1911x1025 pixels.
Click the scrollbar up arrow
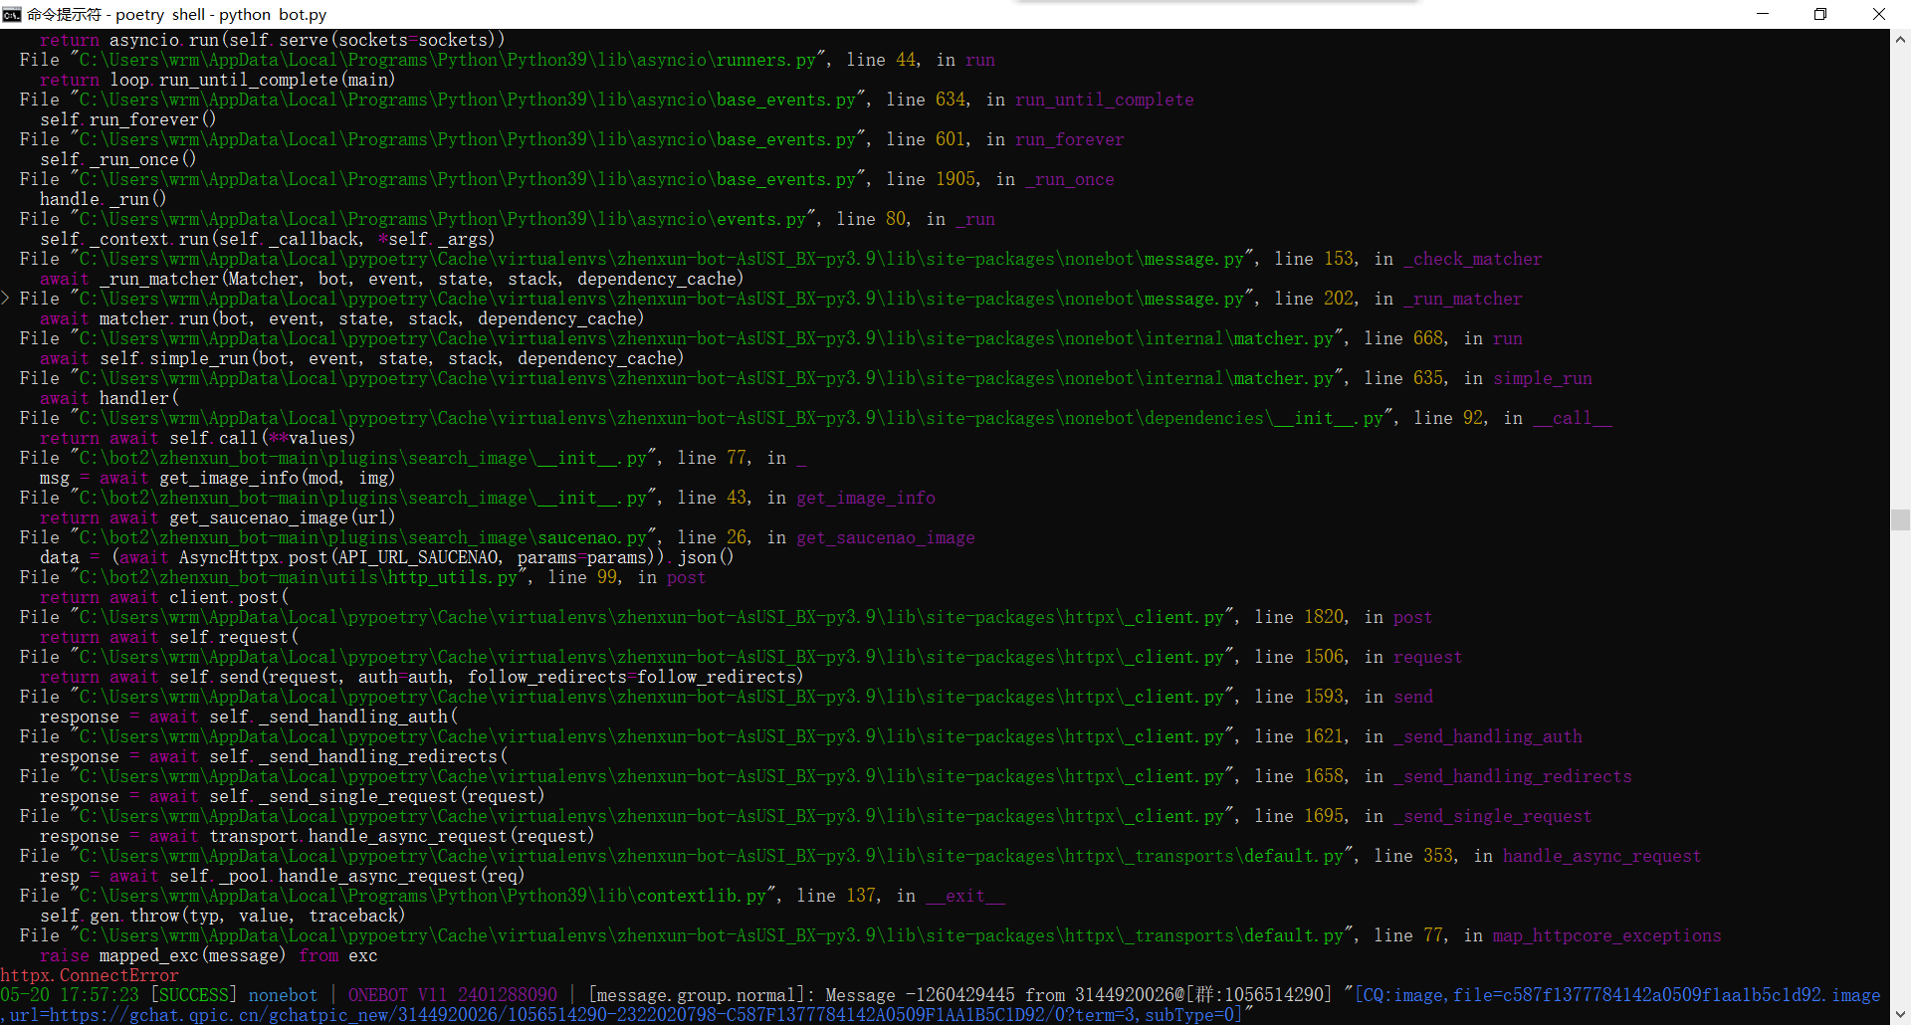pos(1900,40)
